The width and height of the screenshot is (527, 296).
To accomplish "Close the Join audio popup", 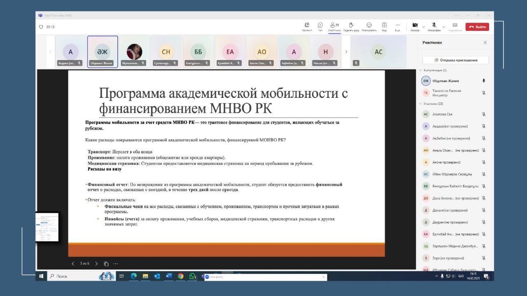I will tap(324, 277).
